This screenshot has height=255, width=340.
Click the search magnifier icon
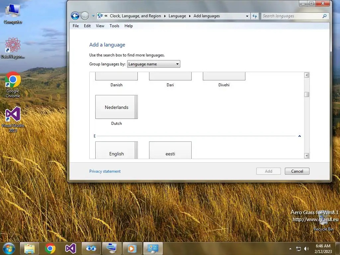(325, 16)
